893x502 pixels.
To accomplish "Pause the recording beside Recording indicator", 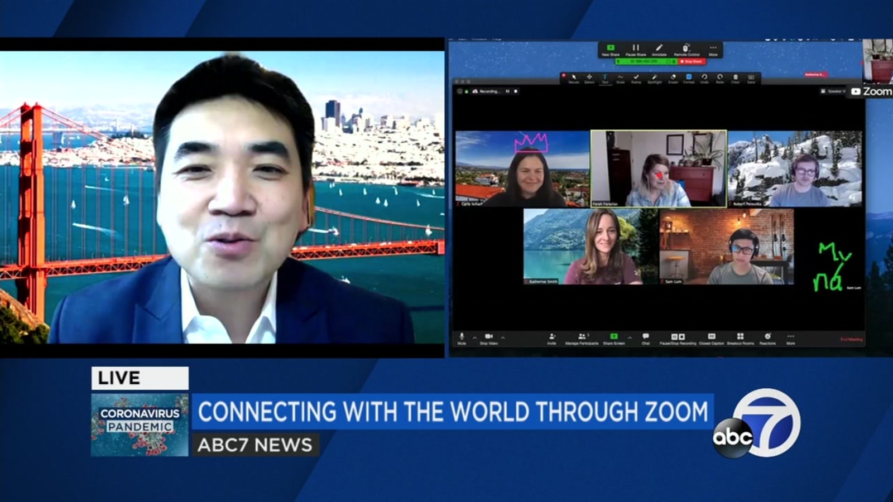I will [507, 91].
